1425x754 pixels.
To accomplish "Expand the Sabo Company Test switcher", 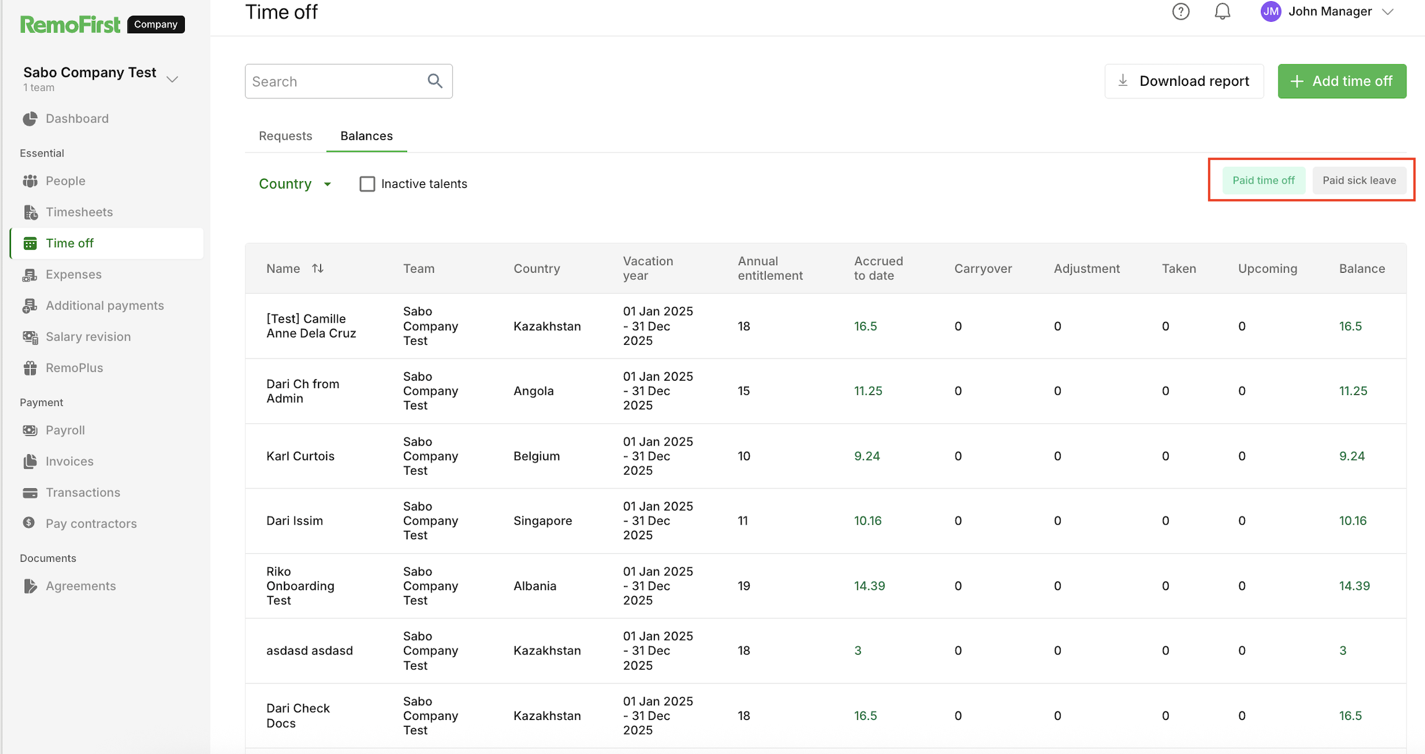I will coord(172,79).
